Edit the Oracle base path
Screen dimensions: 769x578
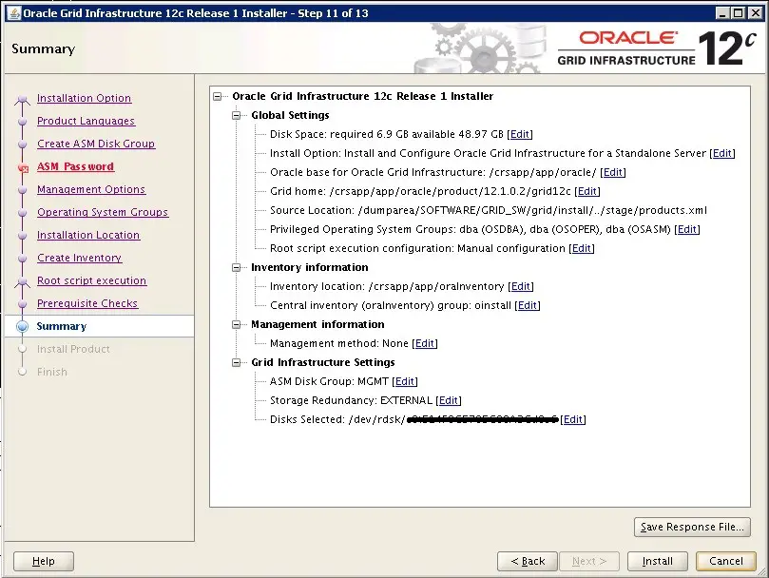pyautogui.click(x=613, y=172)
